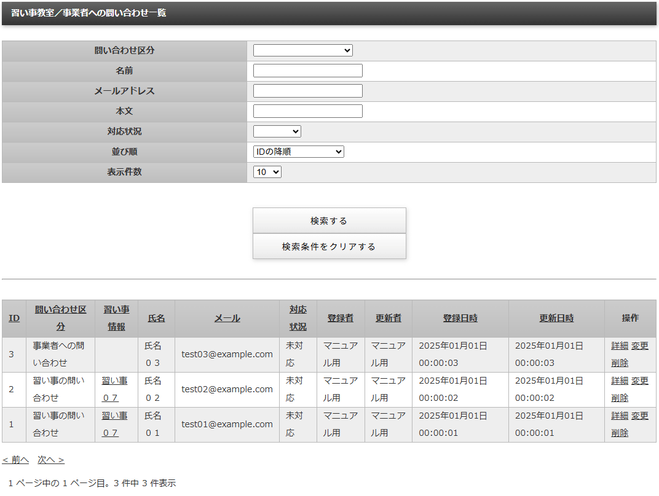
Task: Sort the table by ID column header
Action: [14, 318]
